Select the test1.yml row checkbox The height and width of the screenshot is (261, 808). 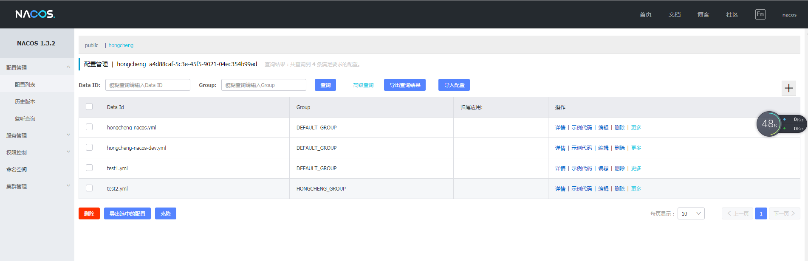click(x=89, y=168)
